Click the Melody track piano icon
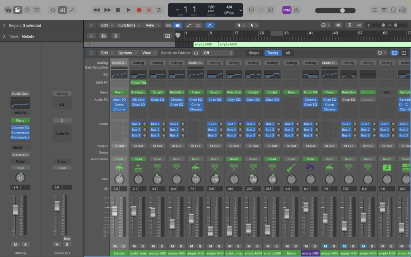Screen dimensions: 411x257 click(x=119, y=167)
